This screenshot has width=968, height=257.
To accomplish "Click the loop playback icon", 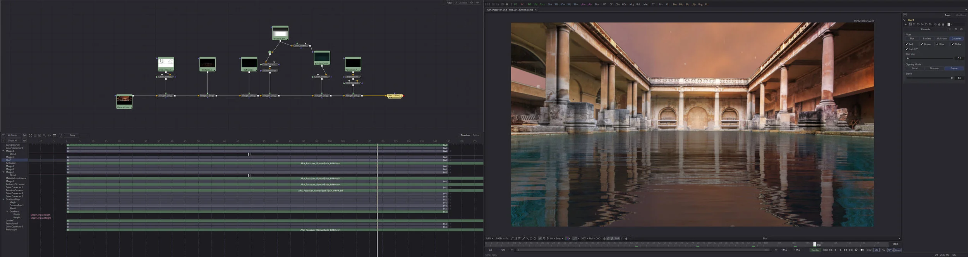I will (856, 250).
